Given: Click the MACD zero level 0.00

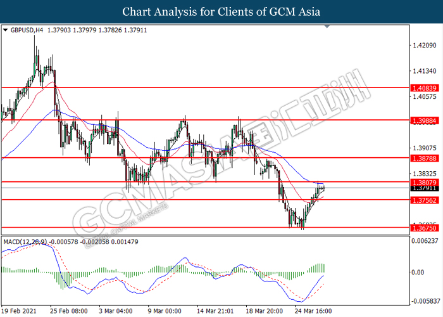Looking at the screenshot, I should (418, 272).
